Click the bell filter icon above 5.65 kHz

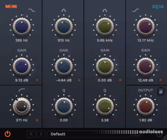click(105, 10)
